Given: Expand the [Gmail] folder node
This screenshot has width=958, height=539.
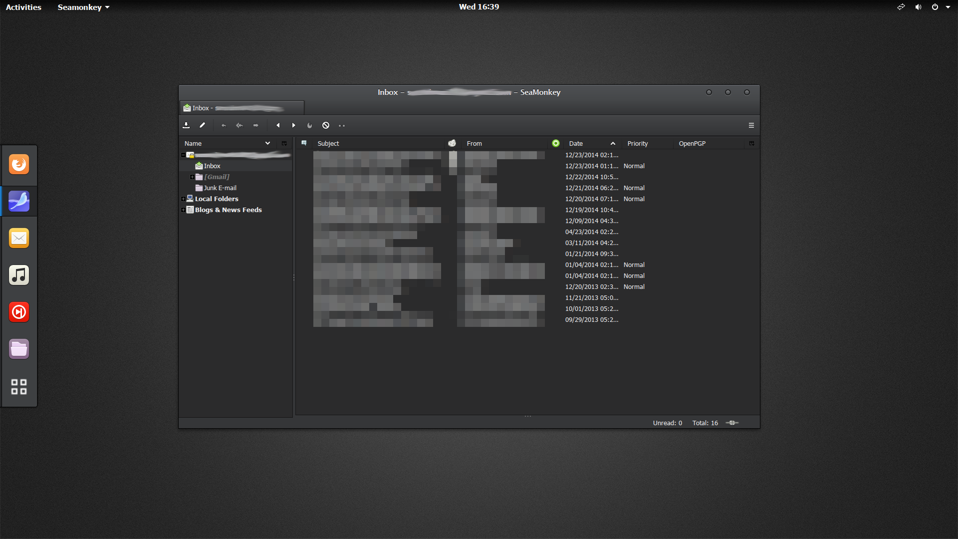Looking at the screenshot, I should (192, 177).
